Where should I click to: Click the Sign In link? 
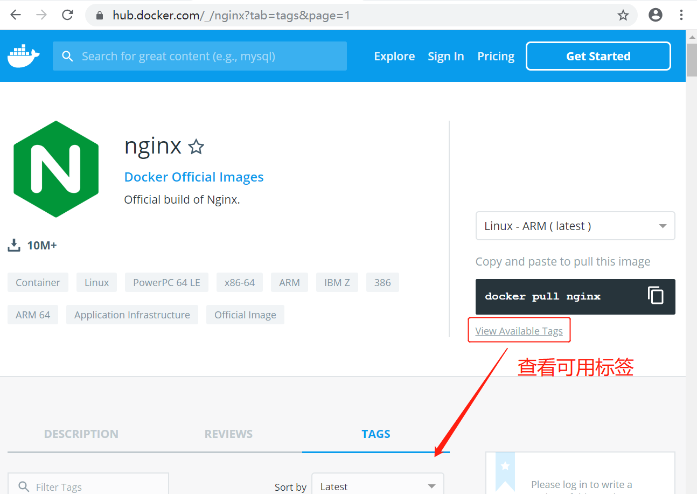click(x=446, y=56)
